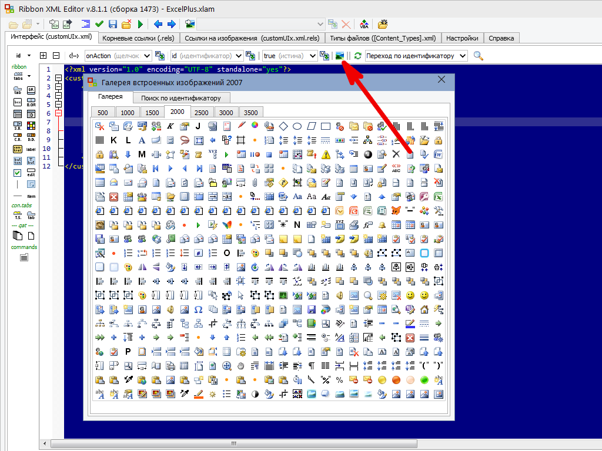
Task: Collapse the XML node on line 2
Action: 58,78
